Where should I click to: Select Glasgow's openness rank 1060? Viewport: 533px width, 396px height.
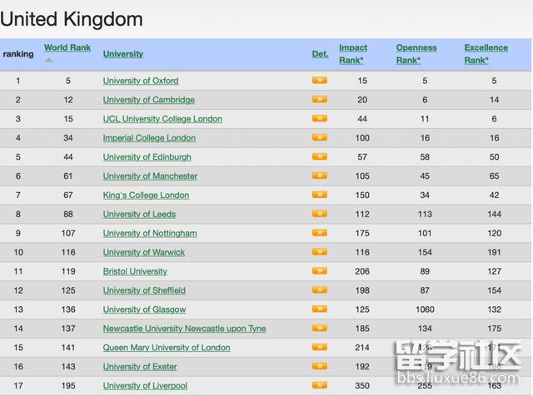(x=425, y=309)
